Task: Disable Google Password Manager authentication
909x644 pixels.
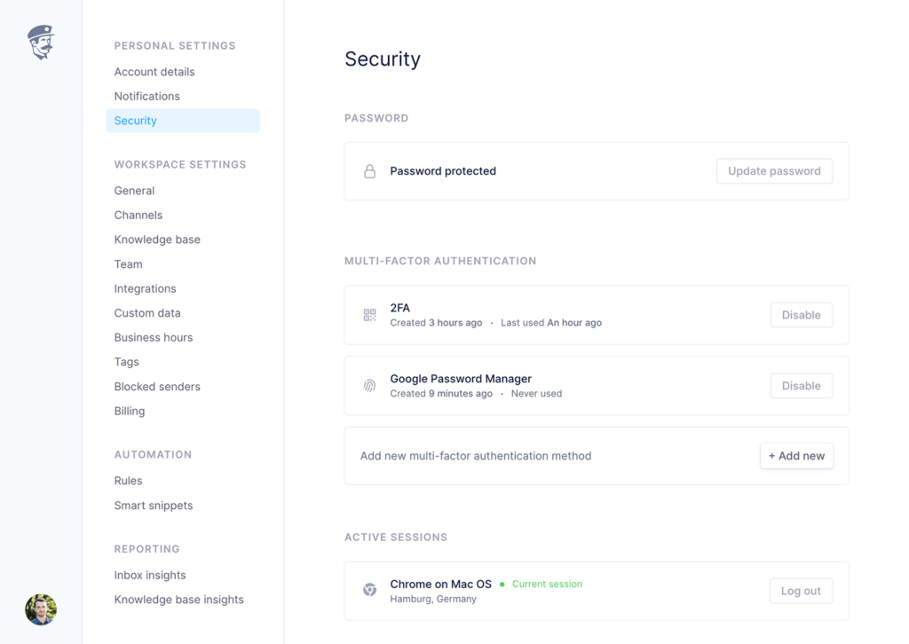Action: [801, 386]
